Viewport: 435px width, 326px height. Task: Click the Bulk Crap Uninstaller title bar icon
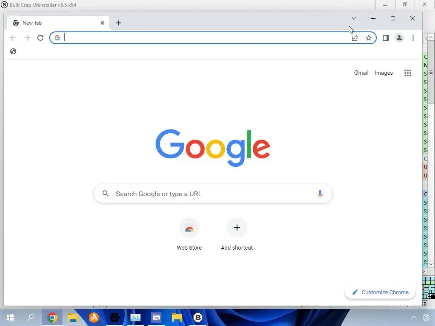pyautogui.click(x=4, y=5)
